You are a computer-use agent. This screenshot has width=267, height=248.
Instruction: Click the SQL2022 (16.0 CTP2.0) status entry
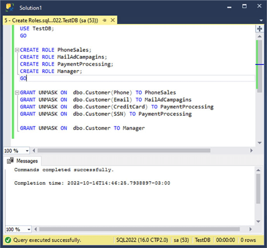[142, 240]
